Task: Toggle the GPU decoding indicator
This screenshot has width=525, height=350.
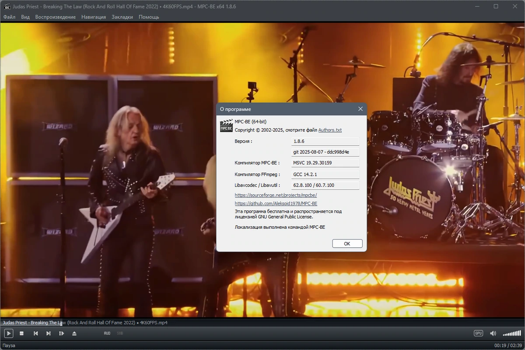Action: pyautogui.click(x=478, y=333)
